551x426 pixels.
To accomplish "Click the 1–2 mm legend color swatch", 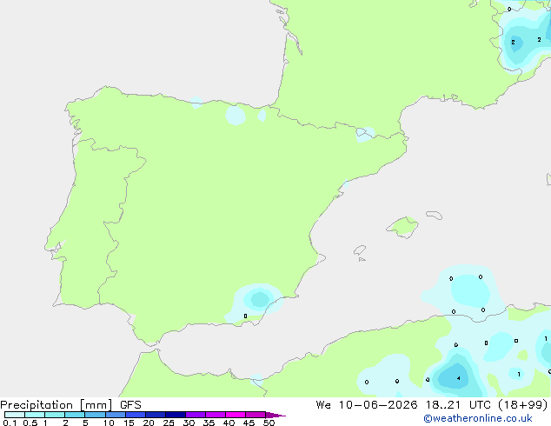I will click(55, 415).
